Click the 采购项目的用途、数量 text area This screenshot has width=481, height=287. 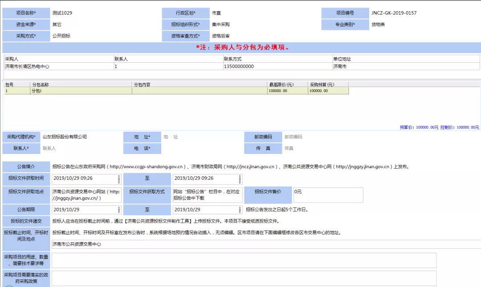point(244,260)
